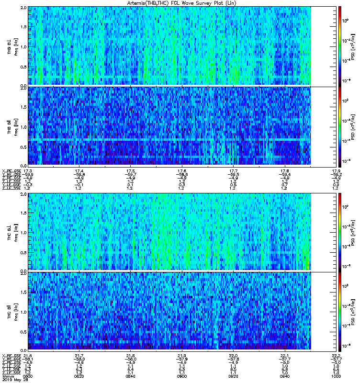Click the '0840' time tick label

pyautogui.click(x=130, y=376)
